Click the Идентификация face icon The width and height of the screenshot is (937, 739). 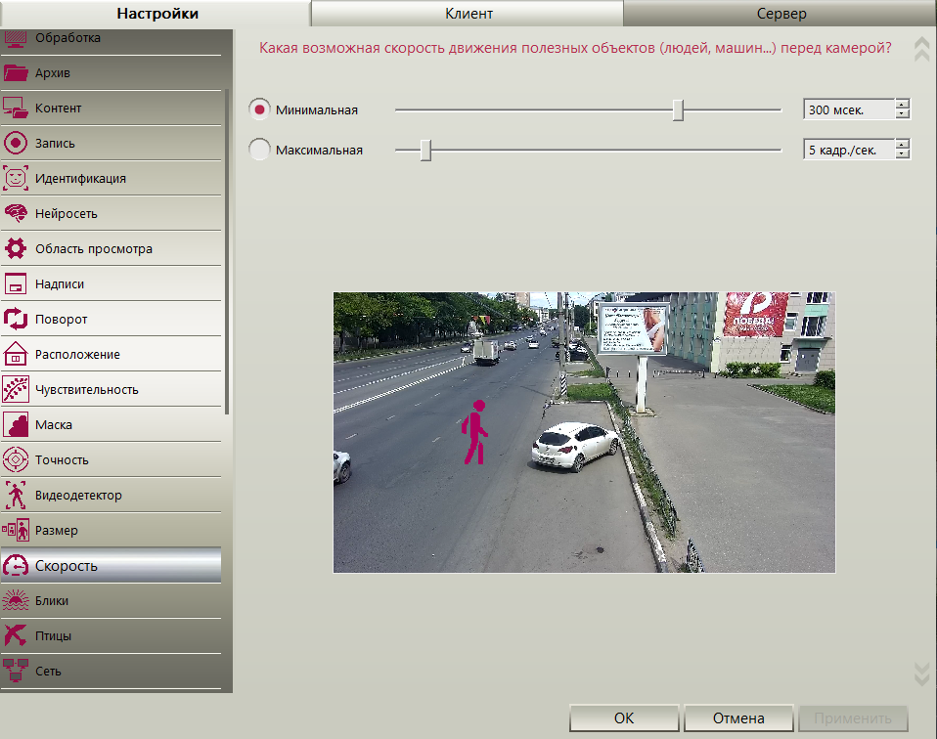coord(16,179)
